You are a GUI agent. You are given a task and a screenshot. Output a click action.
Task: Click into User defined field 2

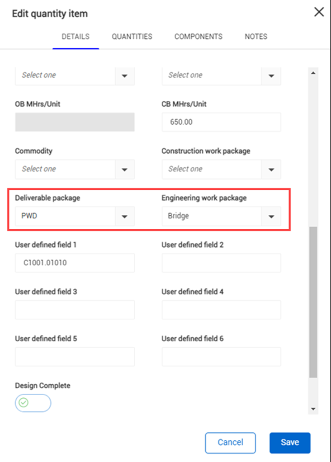(221, 263)
